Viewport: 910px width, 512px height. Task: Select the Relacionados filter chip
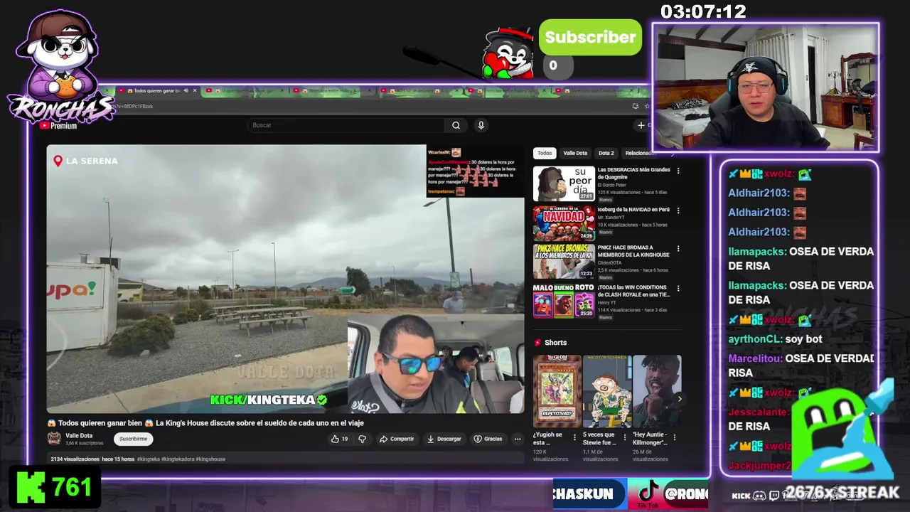pos(639,153)
